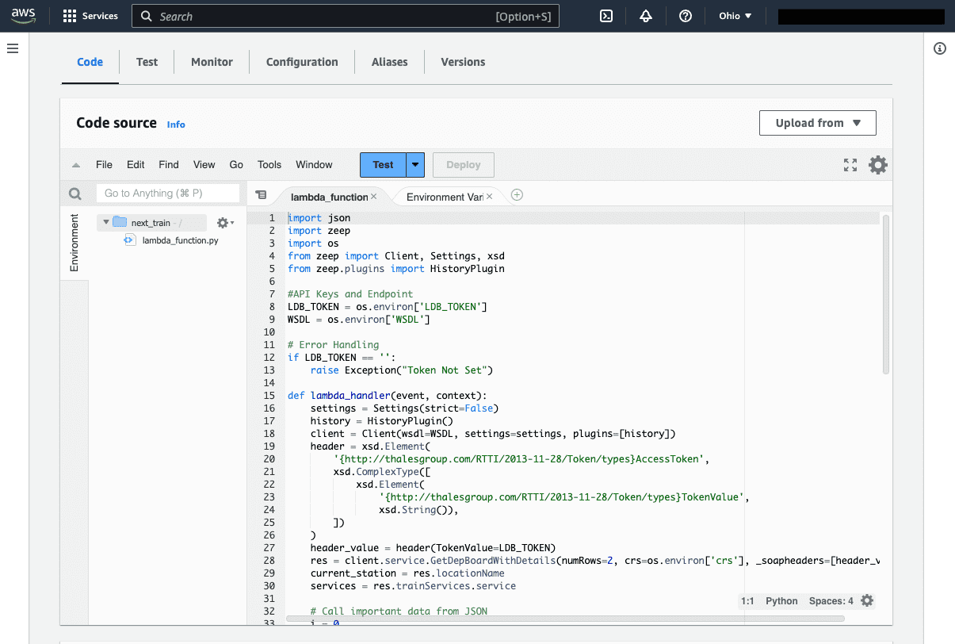
Task: Focus the top AWS Search field
Action: [x=346, y=16]
